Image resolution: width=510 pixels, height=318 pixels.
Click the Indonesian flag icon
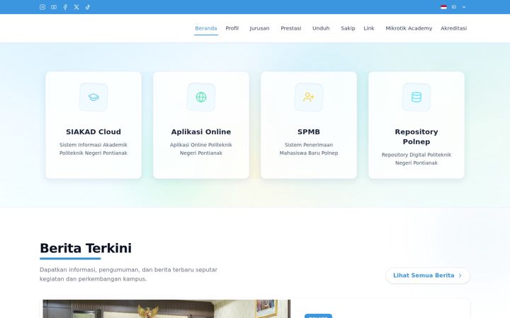click(443, 7)
